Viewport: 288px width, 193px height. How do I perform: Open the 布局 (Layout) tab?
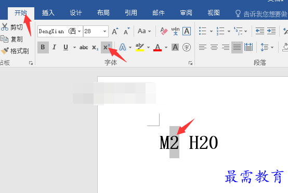tap(103, 13)
